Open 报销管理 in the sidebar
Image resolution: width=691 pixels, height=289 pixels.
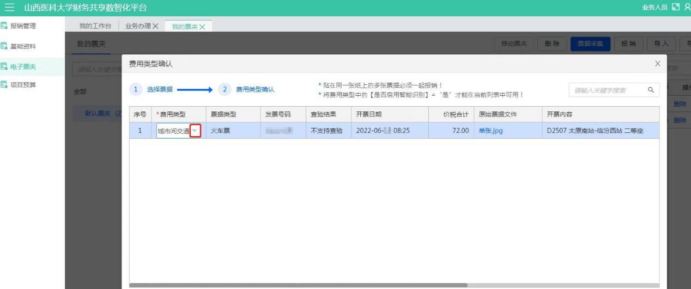point(23,26)
